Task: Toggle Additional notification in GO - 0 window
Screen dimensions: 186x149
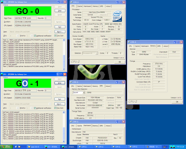Action: [x=35, y=36]
